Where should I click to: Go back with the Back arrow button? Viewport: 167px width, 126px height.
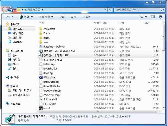(5, 10)
